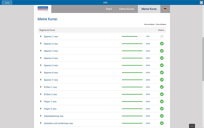
Task: Select the Meine Kurse tab
Action: pos(149,9)
